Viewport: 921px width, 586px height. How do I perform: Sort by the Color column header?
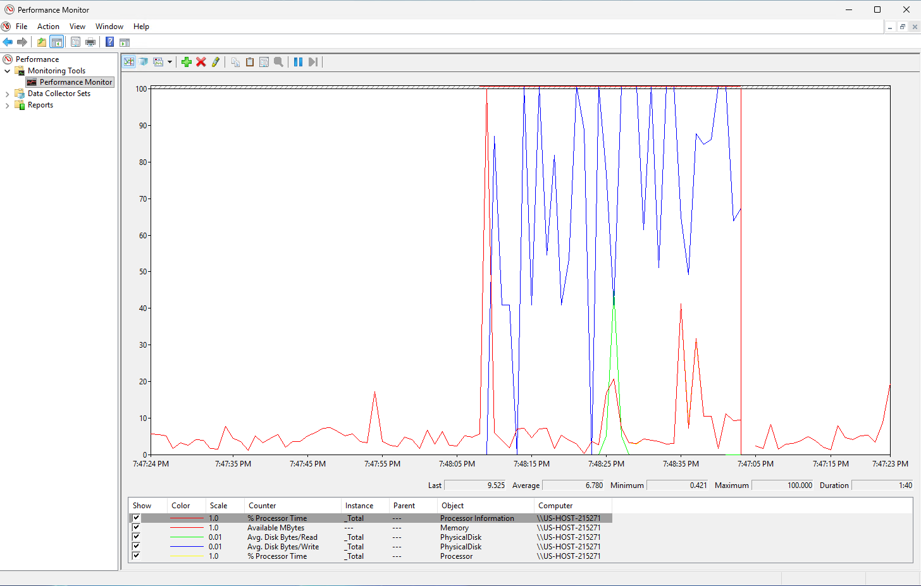(x=186, y=506)
